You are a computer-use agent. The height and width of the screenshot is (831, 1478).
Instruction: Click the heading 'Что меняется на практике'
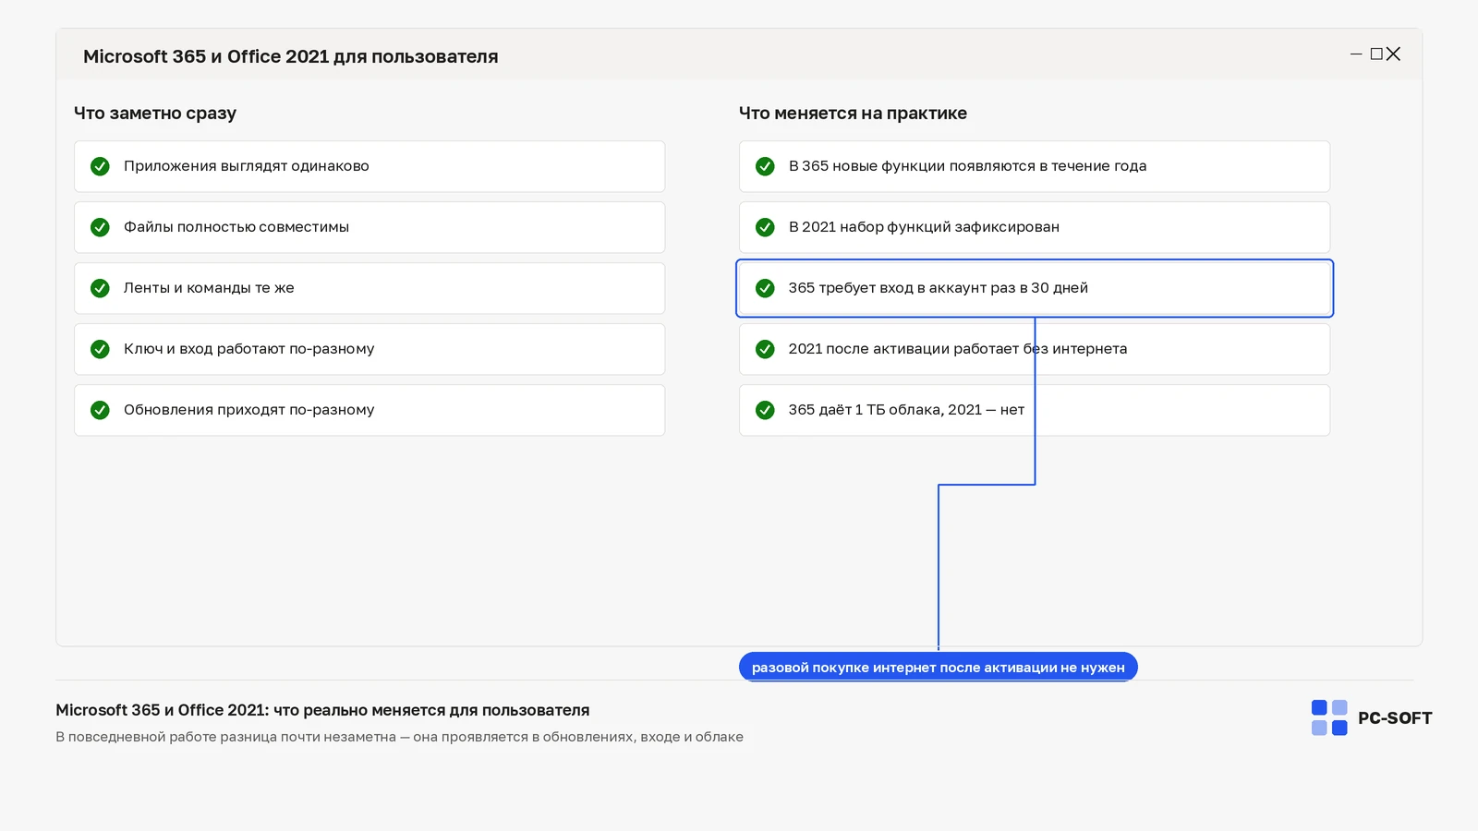click(x=853, y=114)
